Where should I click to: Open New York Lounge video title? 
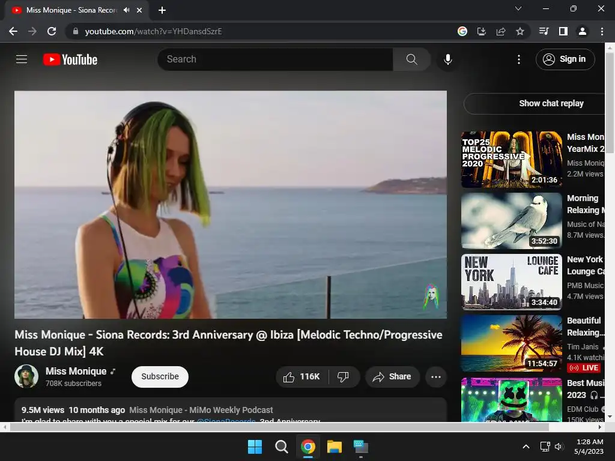[x=585, y=265]
